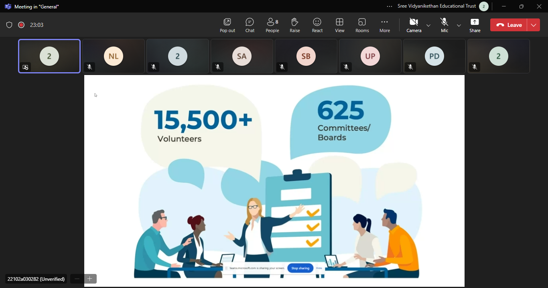Zoom in shared content with plus button
Viewport: 548px width, 288px height.
[90, 279]
